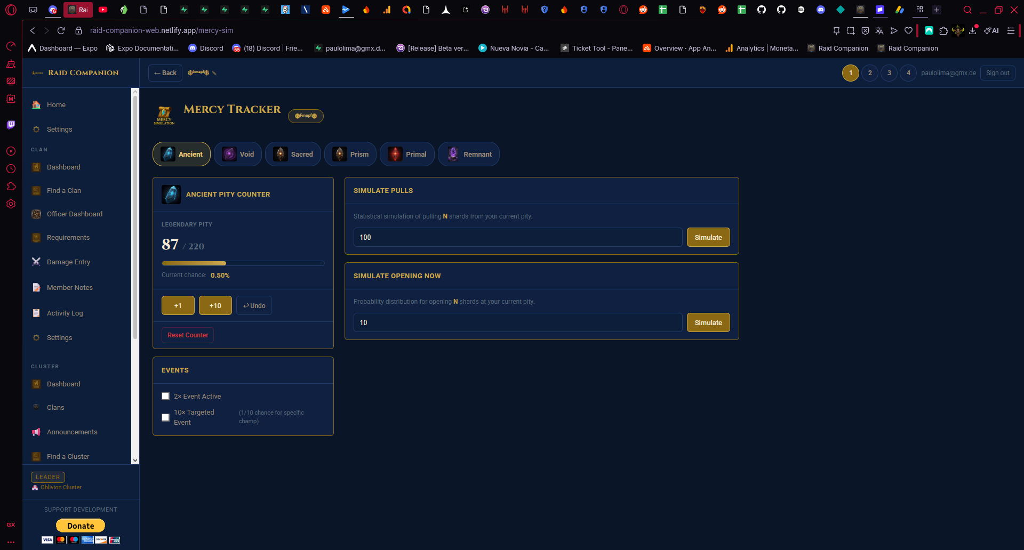
Task: Enable the 10x Targeted Event checkbox
Action: tap(165, 417)
